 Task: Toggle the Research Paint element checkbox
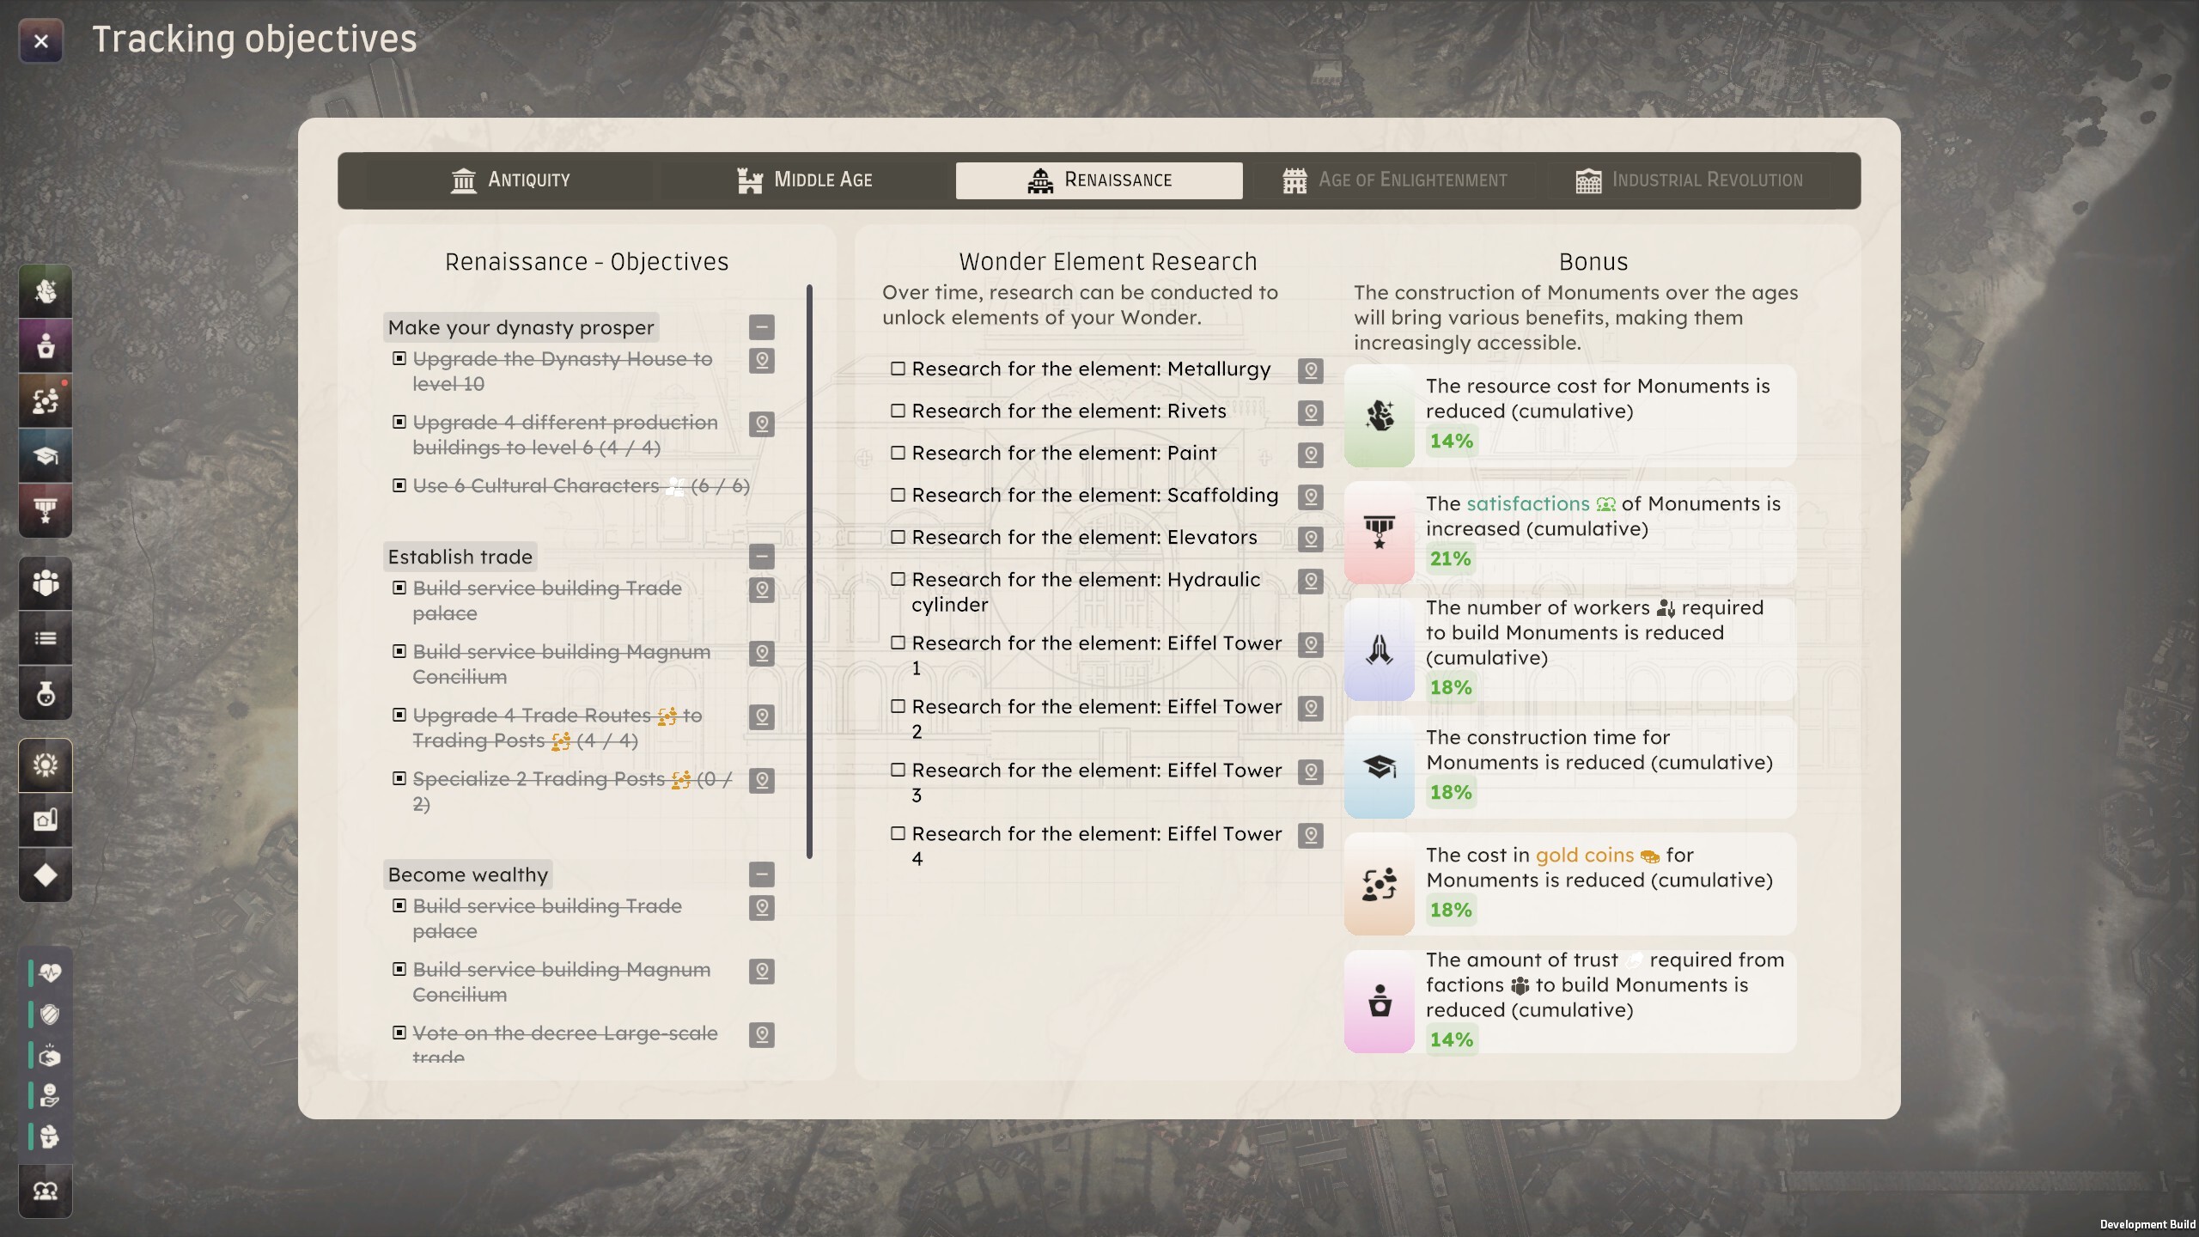coord(898,453)
